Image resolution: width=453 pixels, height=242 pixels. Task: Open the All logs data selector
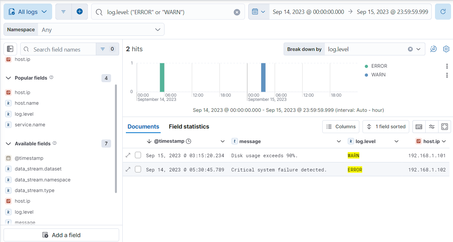(x=28, y=12)
